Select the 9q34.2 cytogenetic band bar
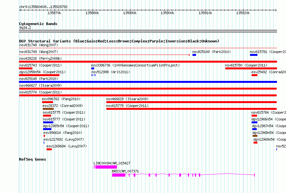Screen dimensions: 286x193 [x=148, y=31]
